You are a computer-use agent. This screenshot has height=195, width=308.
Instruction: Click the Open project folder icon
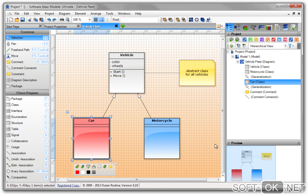click(x=17, y=20)
